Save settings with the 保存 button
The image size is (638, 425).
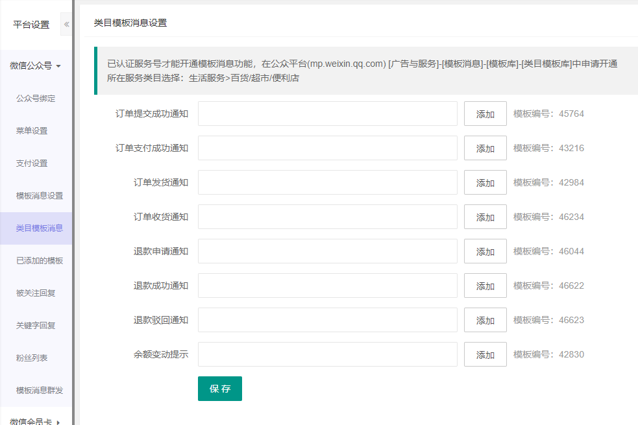(x=219, y=389)
